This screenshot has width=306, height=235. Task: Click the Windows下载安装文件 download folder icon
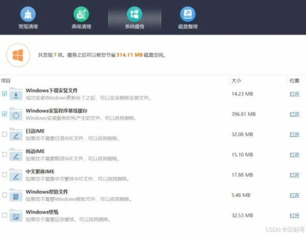coord(16,94)
